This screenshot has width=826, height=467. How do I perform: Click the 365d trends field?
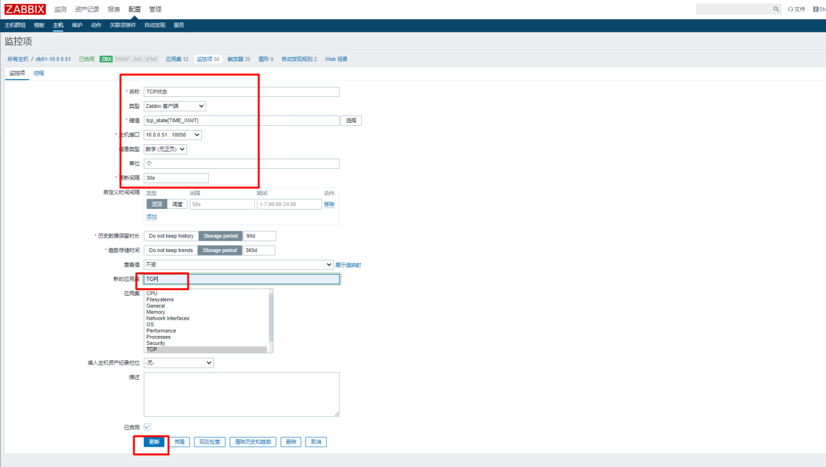click(x=259, y=250)
